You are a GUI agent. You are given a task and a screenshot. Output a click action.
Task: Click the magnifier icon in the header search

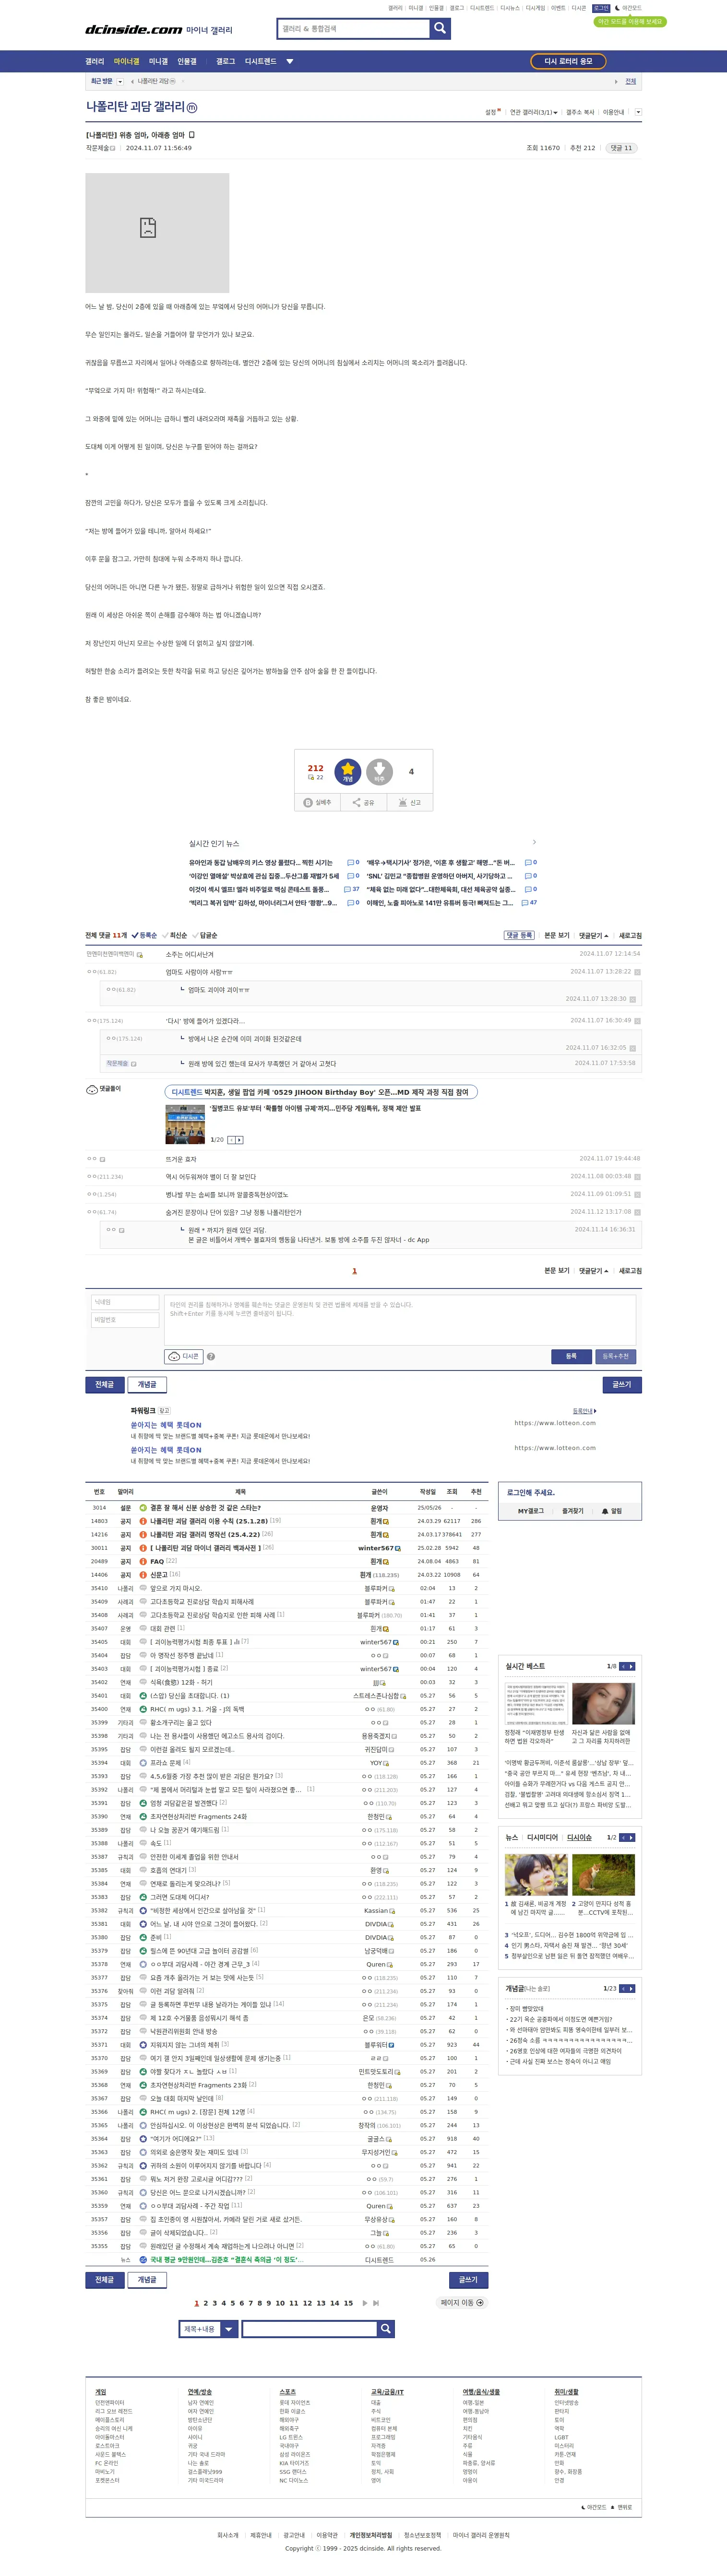(440, 28)
